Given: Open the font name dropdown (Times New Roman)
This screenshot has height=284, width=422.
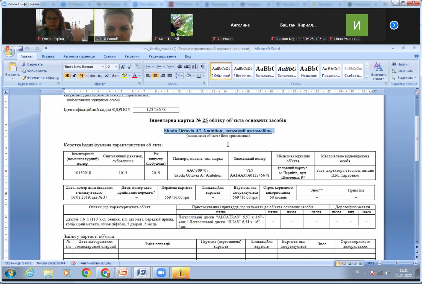Looking at the screenshot, I should coord(103,67).
